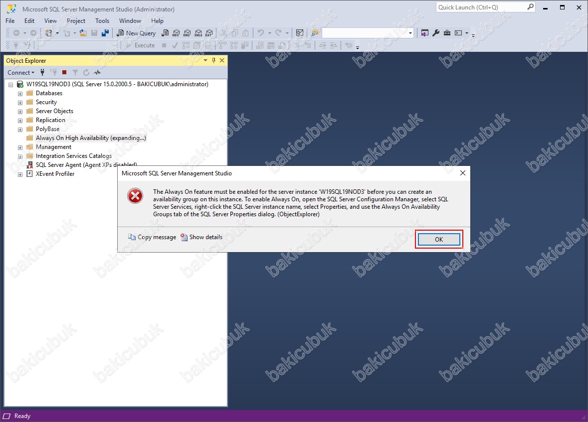Click the Open File folder icon
The width and height of the screenshot is (588, 422).
click(83, 33)
